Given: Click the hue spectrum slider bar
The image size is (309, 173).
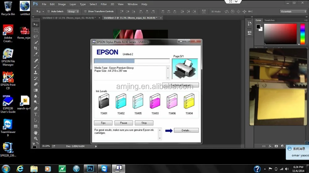Looking at the screenshot, I should pos(303,34).
